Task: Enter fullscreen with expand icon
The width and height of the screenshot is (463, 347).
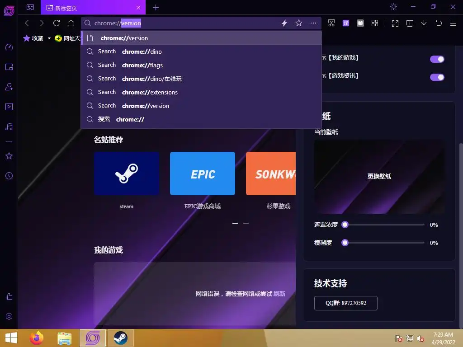Action: click(395, 23)
